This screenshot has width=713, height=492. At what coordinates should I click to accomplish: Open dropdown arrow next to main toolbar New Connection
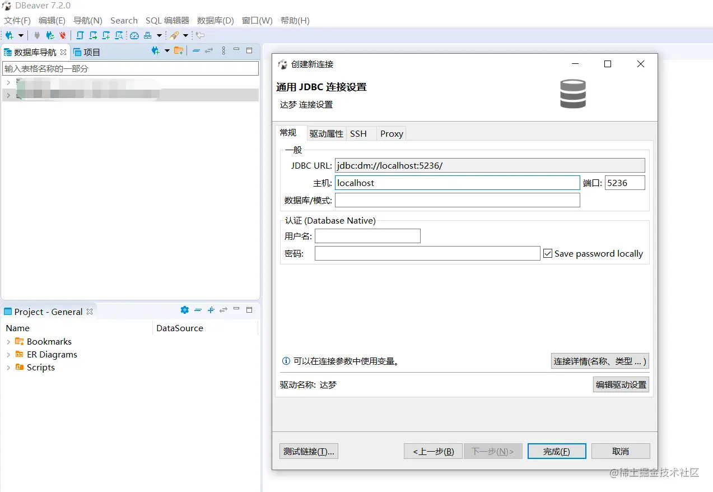[x=21, y=35]
